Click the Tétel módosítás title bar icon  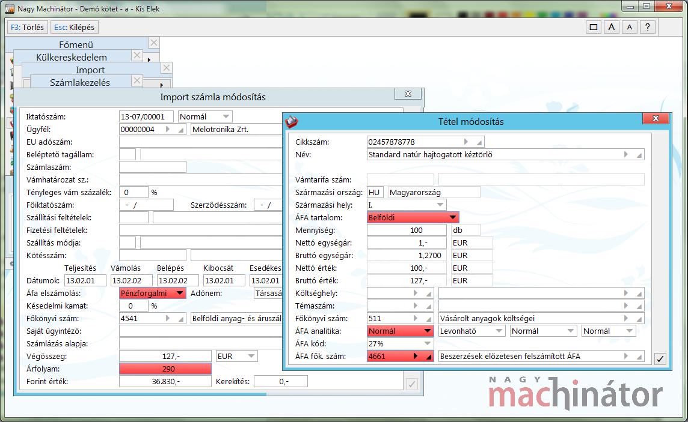coord(292,122)
